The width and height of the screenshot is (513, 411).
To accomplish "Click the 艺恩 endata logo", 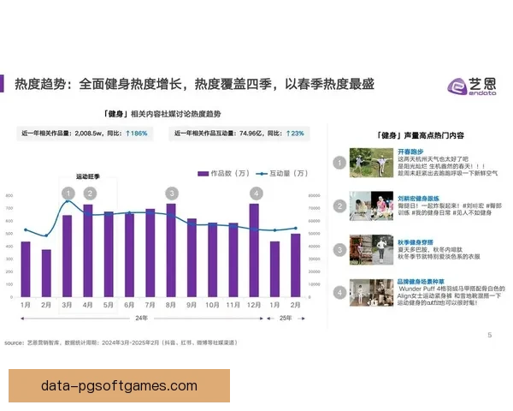I will click(x=472, y=86).
